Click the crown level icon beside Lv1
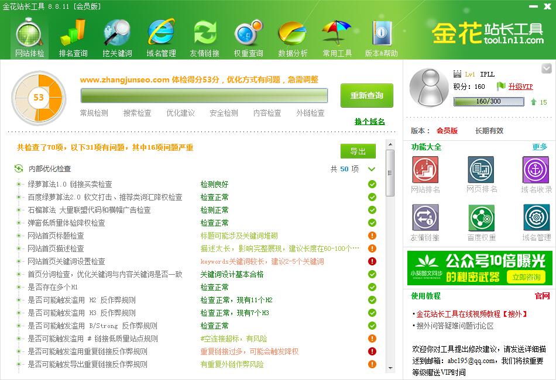This screenshot has height=380, width=556. [x=458, y=74]
